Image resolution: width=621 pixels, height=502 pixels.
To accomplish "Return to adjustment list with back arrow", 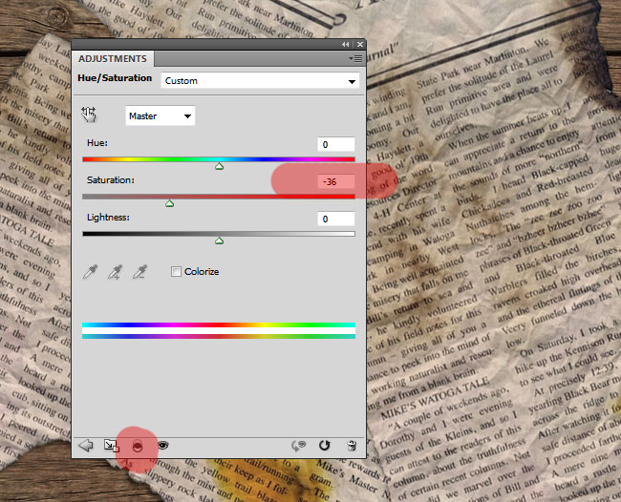I will point(86,446).
